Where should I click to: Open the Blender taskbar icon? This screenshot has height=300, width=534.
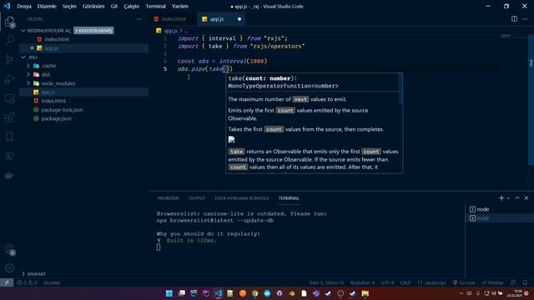tap(292, 293)
